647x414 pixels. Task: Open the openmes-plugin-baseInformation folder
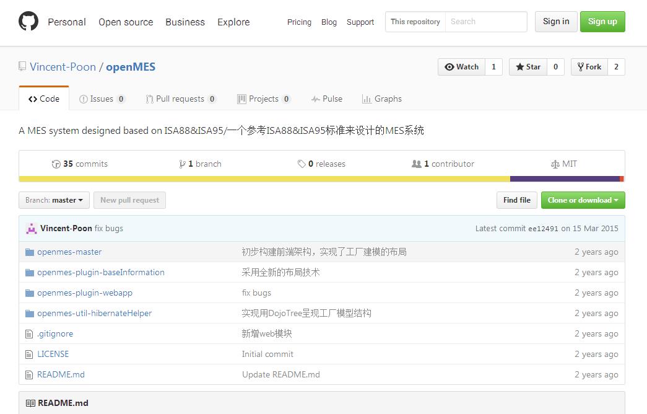point(101,272)
